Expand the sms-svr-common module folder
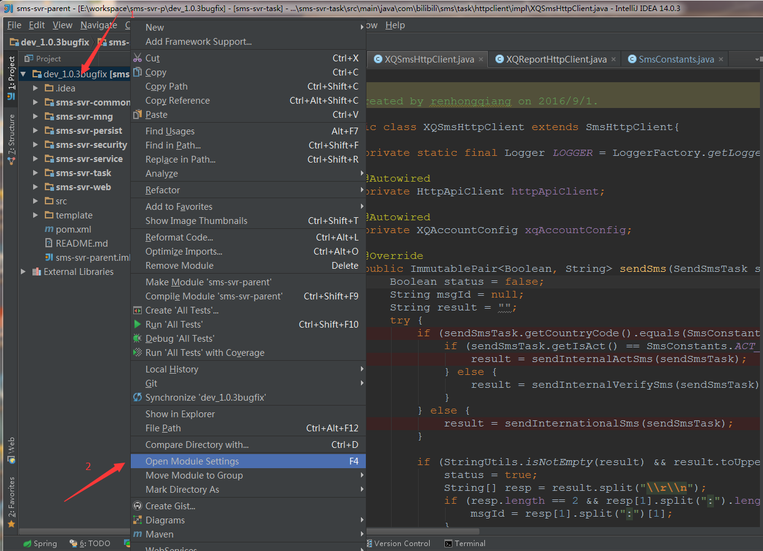This screenshot has width=763, height=551. tap(36, 102)
